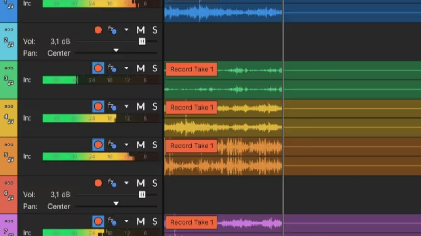This screenshot has width=421, height=236.
Task: Click the input level meter of track 4
Action: point(101,119)
